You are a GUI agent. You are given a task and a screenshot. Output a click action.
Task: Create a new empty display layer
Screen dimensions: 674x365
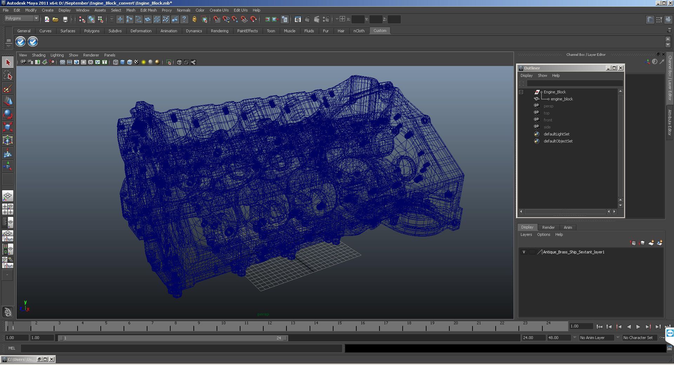coord(651,243)
